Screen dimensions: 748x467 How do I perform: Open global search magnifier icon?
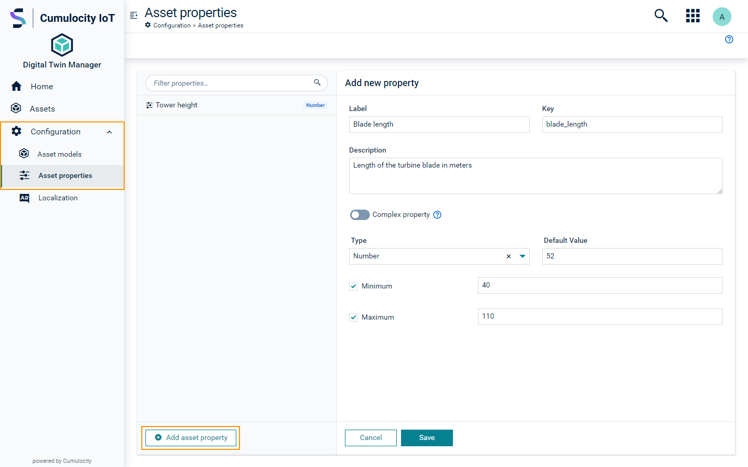661,16
